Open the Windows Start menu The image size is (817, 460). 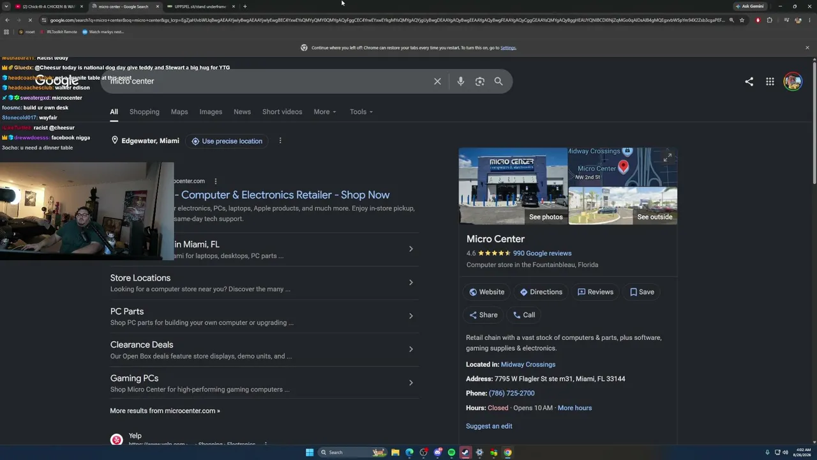[310, 452]
